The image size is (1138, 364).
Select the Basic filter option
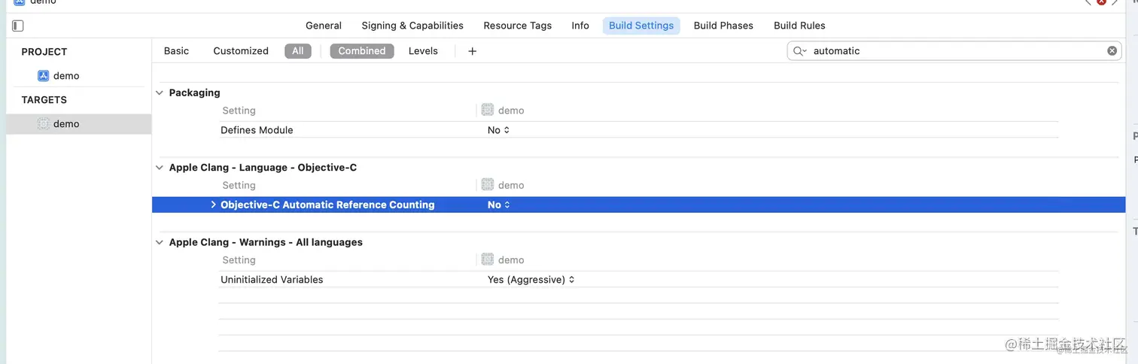(x=176, y=51)
